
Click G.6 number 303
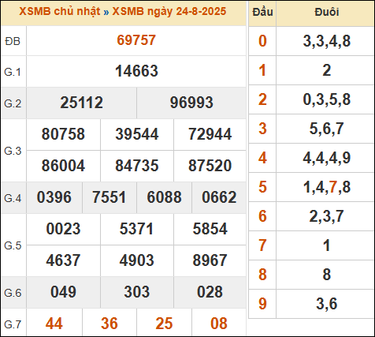click(137, 292)
